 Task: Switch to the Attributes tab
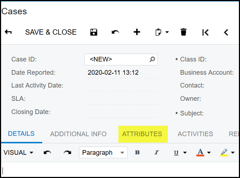(142, 134)
